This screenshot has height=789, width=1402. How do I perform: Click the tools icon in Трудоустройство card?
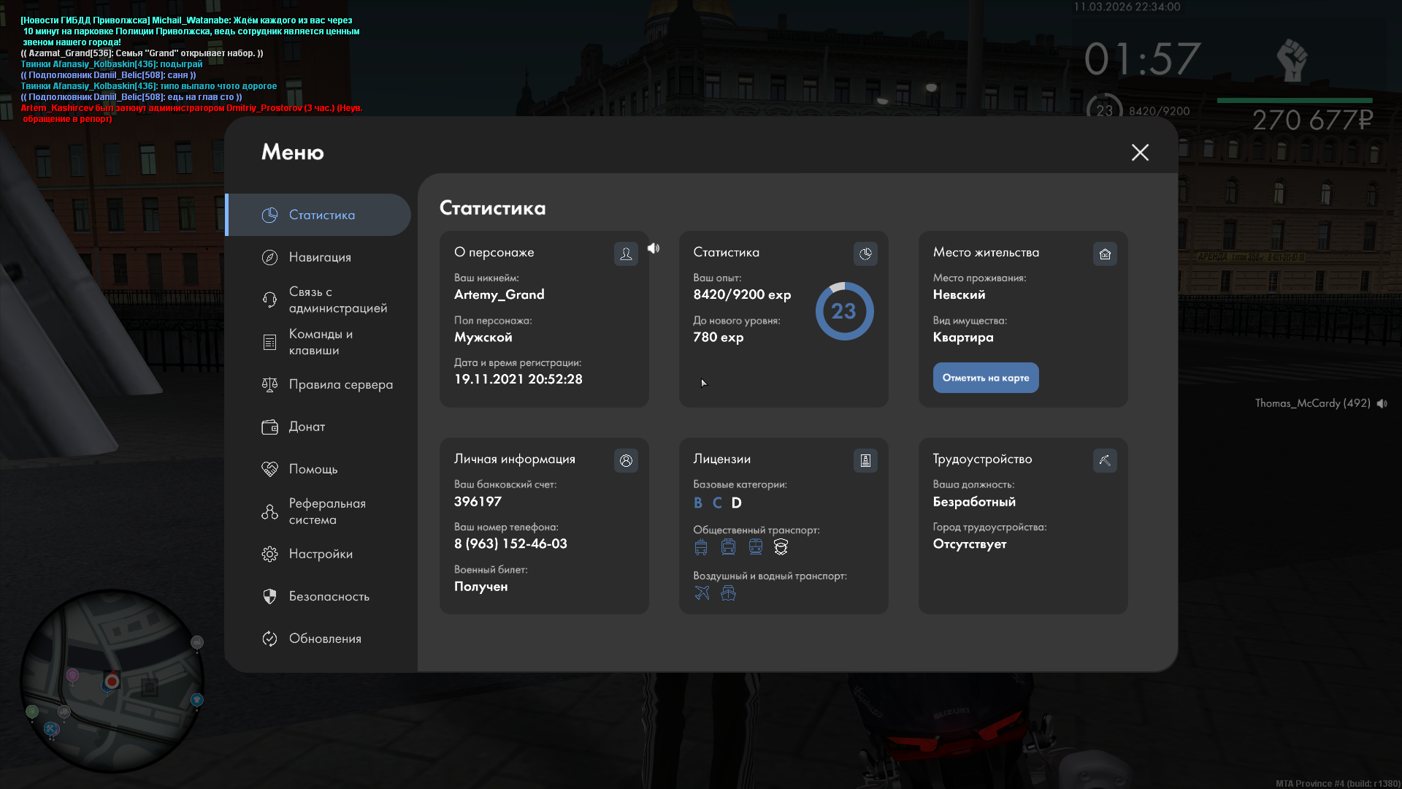click(1105, 460)
